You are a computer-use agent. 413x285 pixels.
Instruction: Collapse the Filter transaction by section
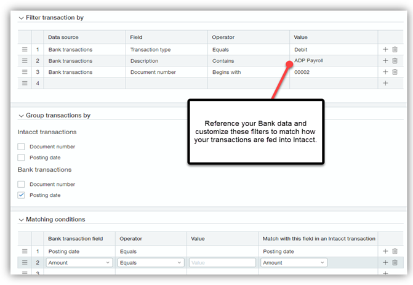point(21,18)
